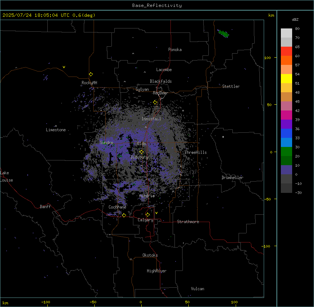Click the orange 57-60 dBZ swatch
The width and height of the screenshot is (314, 307).
point(286,60)
